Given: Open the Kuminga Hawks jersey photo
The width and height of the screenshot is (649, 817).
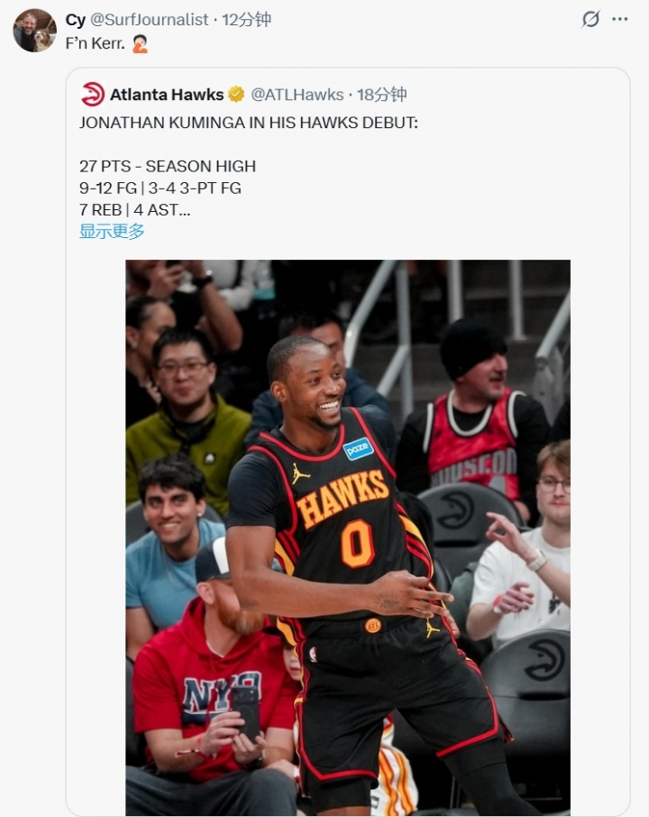Looking at the screenshot, I should (x=348, y=537).
